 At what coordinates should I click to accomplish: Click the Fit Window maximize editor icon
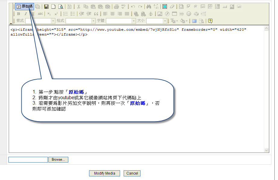pyautogui.click(x=194, y=21)
